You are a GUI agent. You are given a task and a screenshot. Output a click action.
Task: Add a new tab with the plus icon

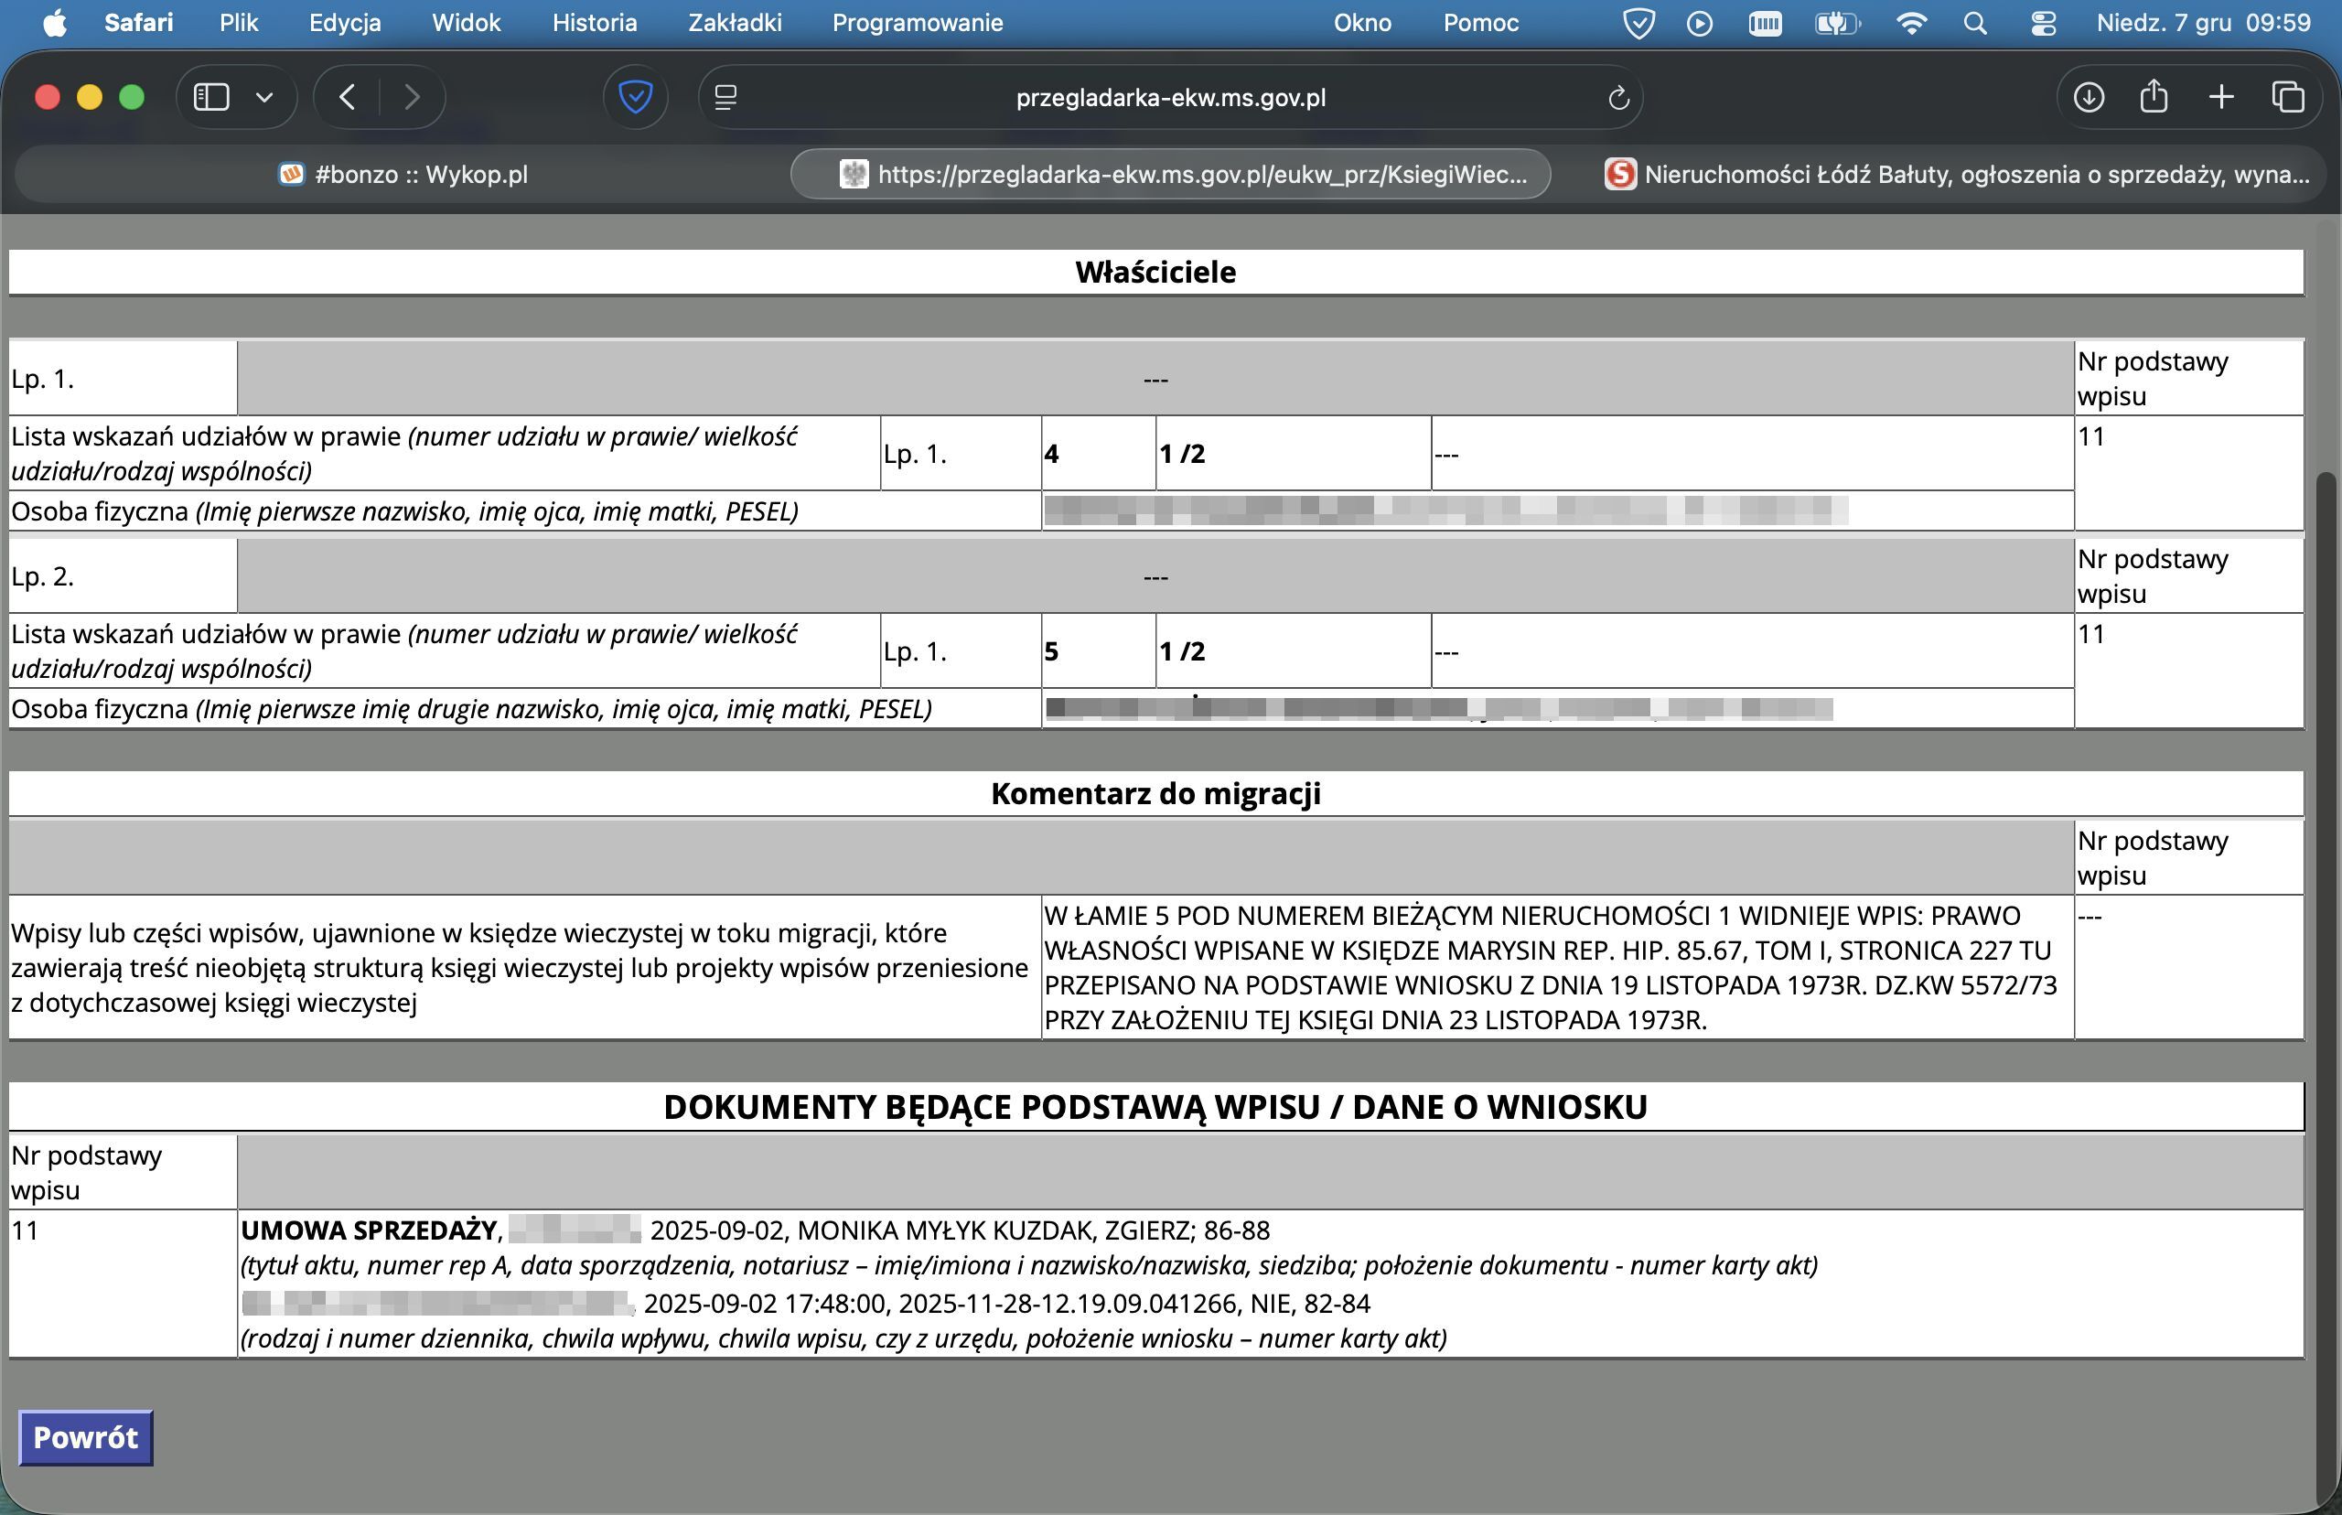pyautogui.click(x=2221, y=96)
